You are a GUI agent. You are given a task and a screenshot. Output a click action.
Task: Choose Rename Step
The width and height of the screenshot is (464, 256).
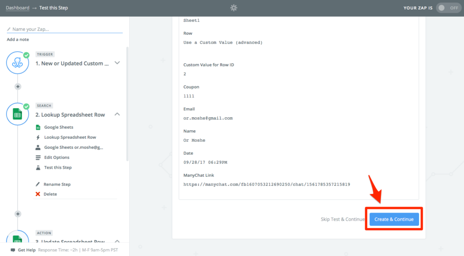(57, 184)
